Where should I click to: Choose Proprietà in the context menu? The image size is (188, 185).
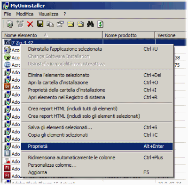point(97,146)
